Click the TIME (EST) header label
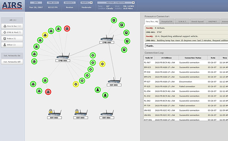Viewport: 228px width, 141px height. (53, 3)
